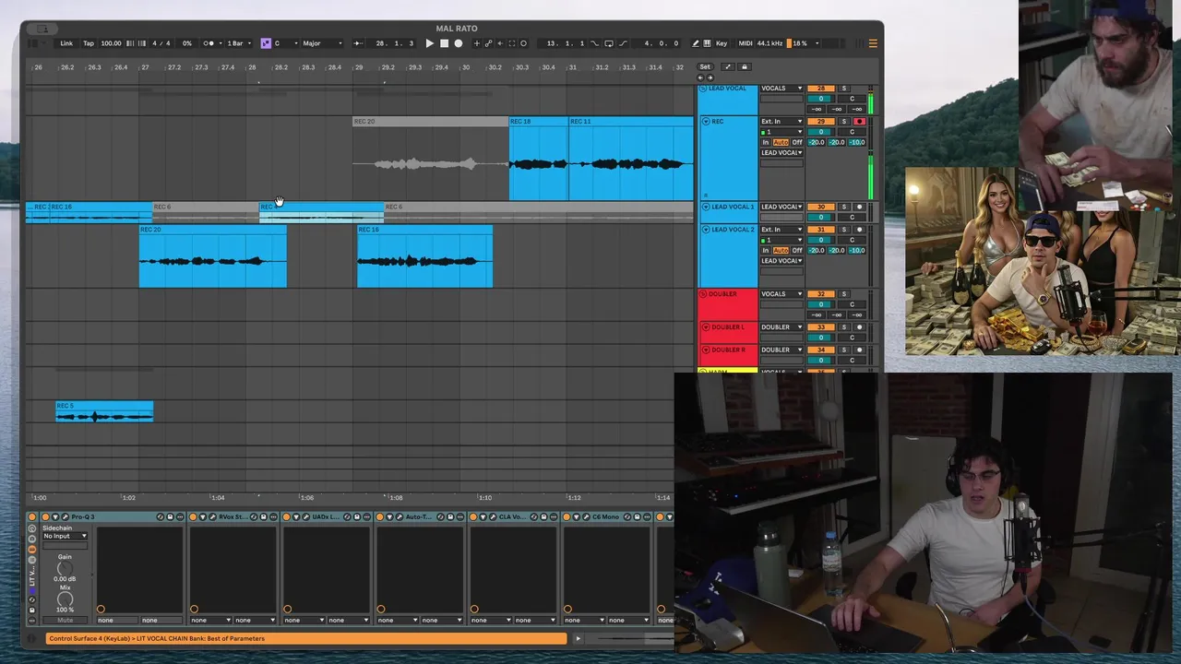The width and height of the screenshot is (1181, 664).
Task: Open DOUBLER L track output dropdown
Action: coord(781,327)
